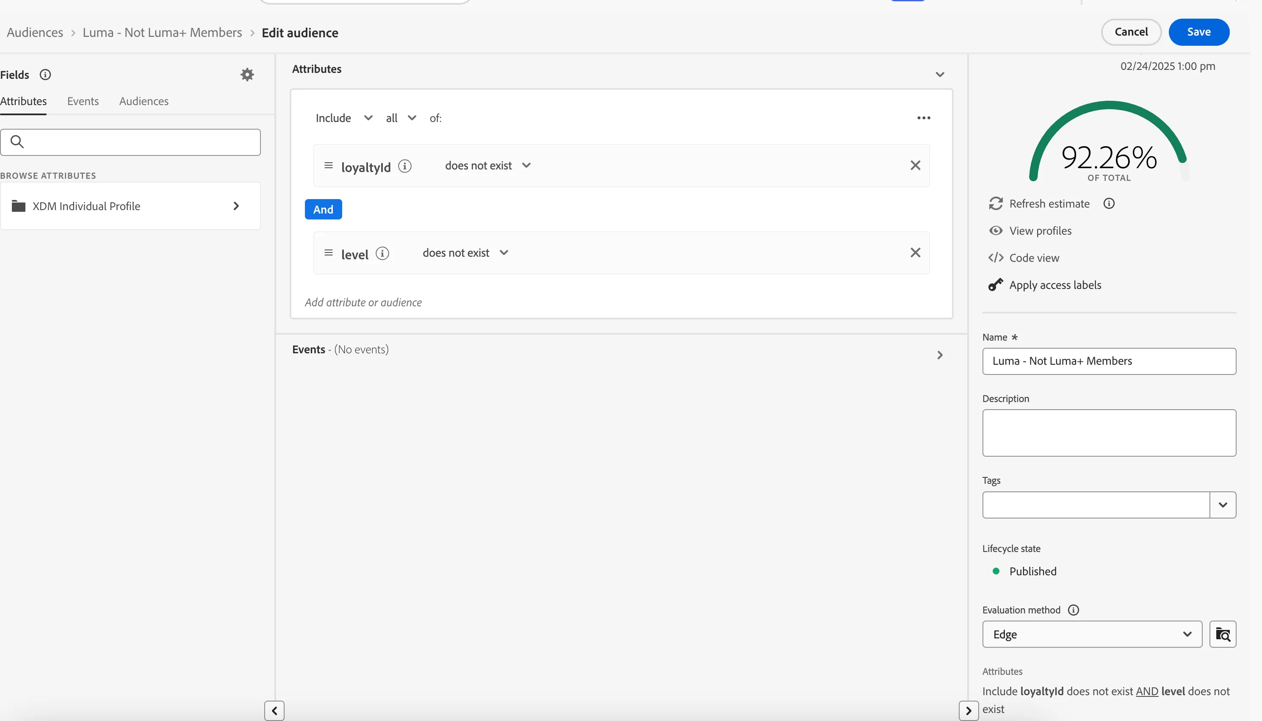This screenshot has width=1262, height=721.
Task: Click the loyaltyId info icon
Action: [405, 166]
